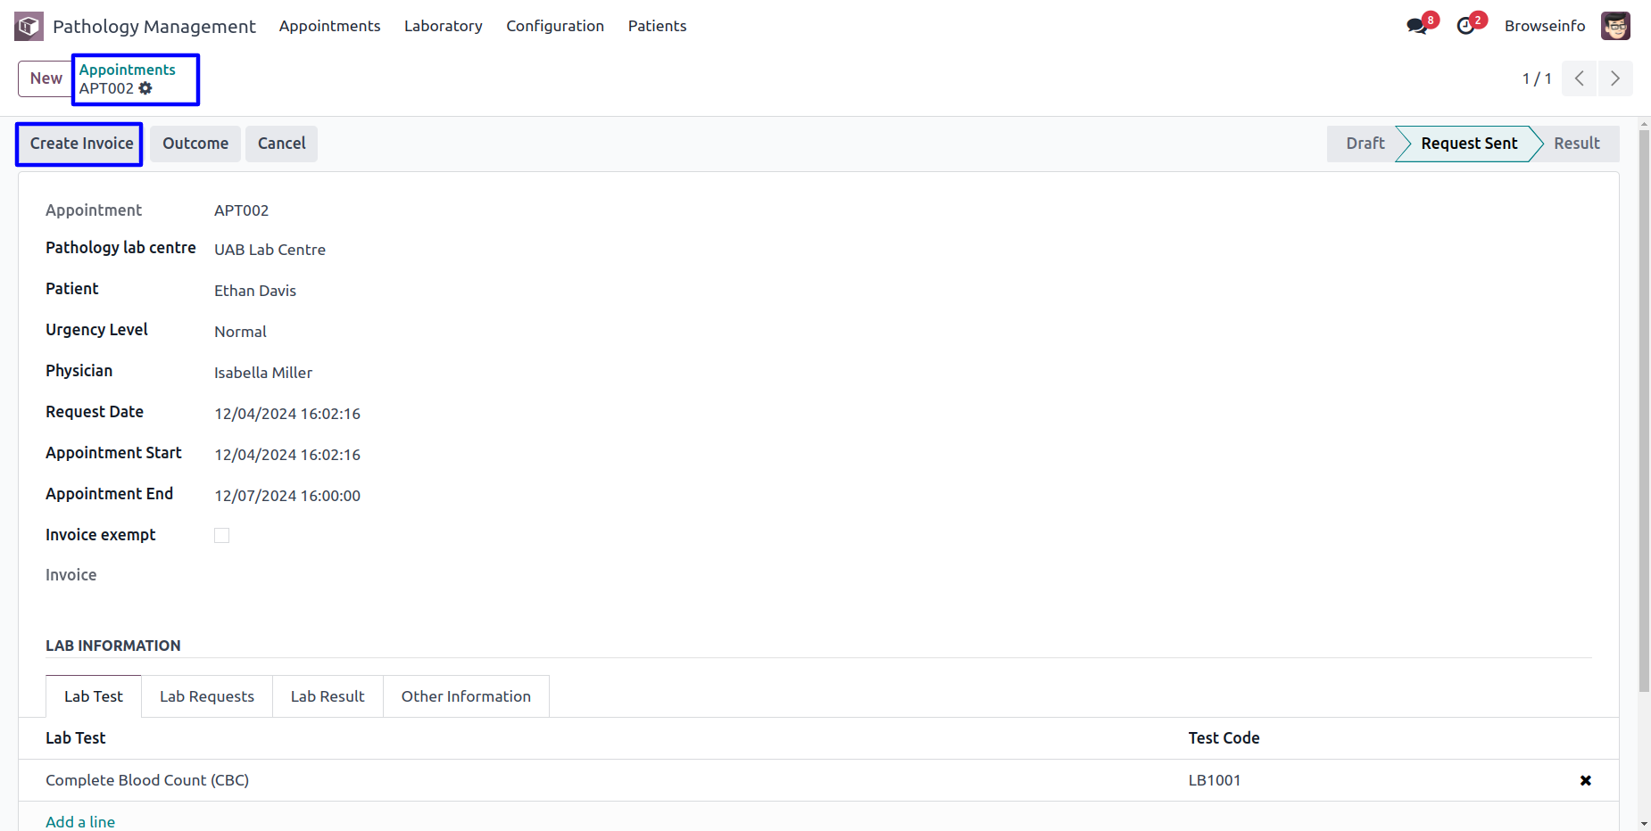The image size is (1651, 831).
Task: Click the Create Invoice button
Action: 81,144
